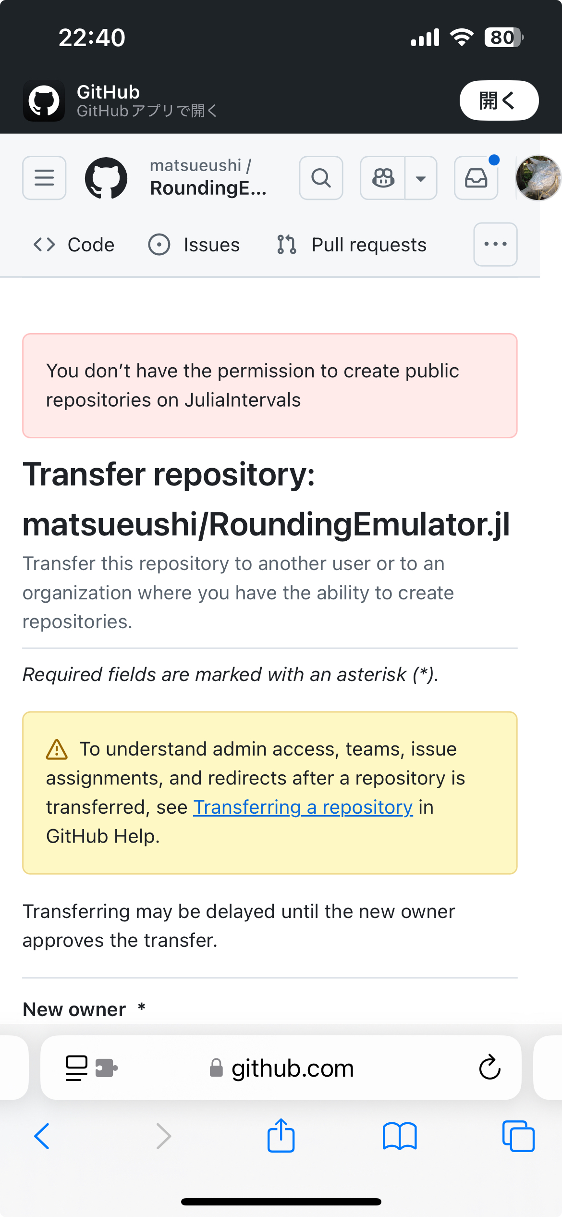Expand the three-dots more tabs menu
The height and width of the screenshot is (1217, 562).
point(495,244)
